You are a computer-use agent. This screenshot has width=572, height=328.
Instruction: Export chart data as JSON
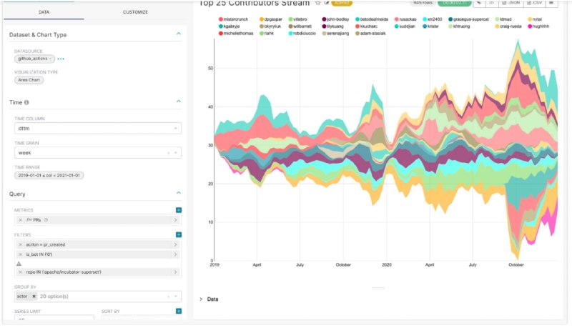point(511,3)
